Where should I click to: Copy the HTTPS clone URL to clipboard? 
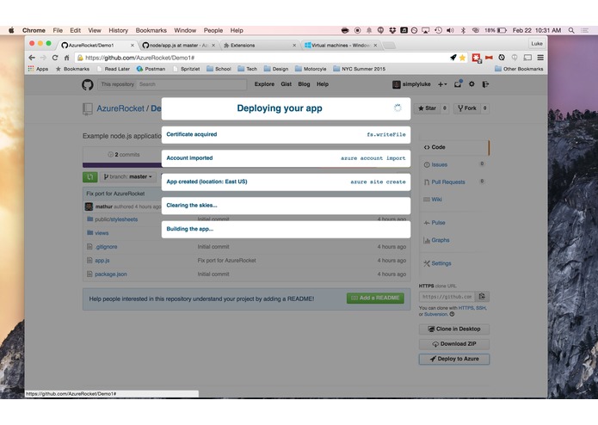(482, 297)
